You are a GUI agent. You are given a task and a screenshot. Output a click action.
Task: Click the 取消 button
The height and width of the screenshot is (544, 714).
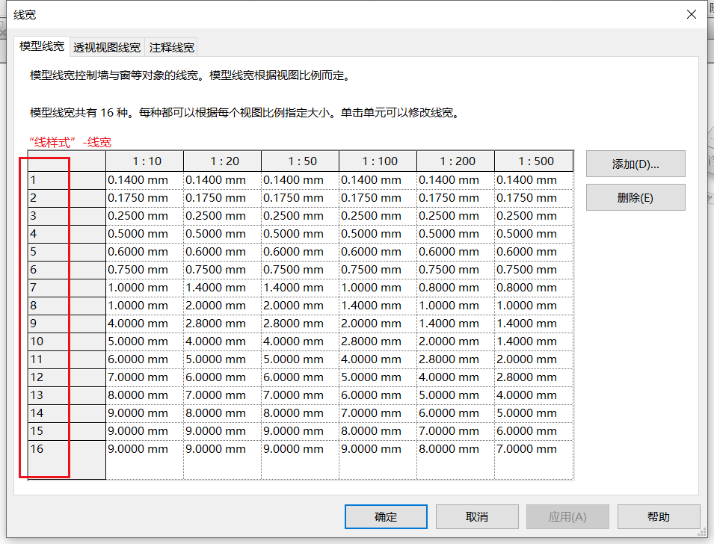tap(477, 516)
